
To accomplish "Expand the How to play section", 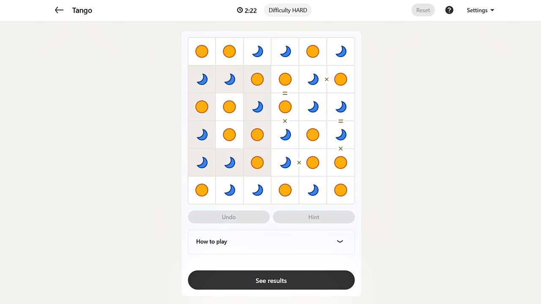I will pos(271,242).
